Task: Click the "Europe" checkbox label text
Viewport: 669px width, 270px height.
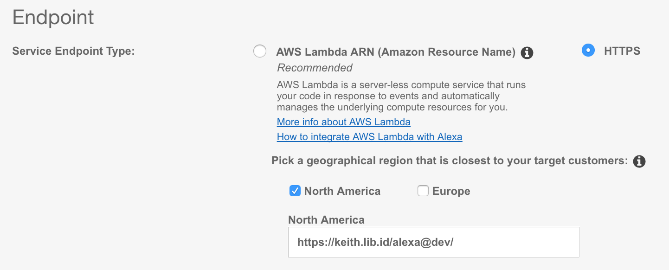Action: tap(451, 191)
